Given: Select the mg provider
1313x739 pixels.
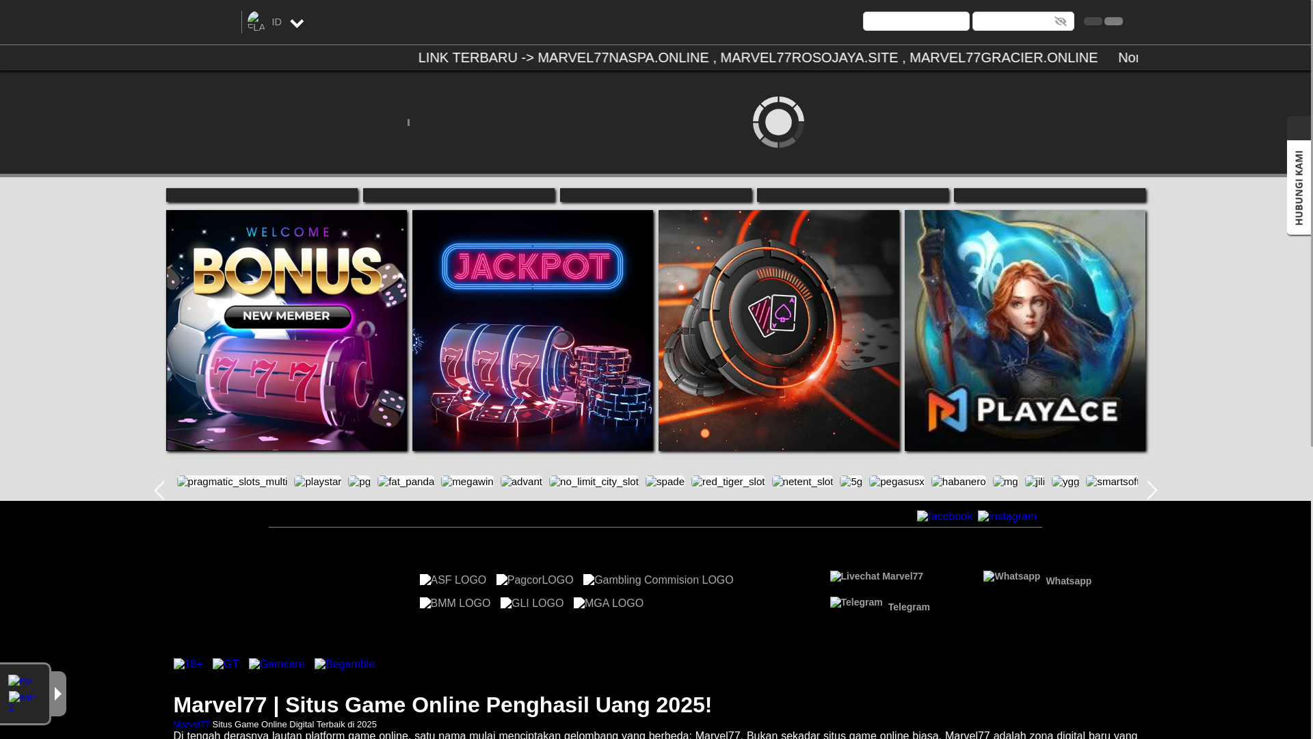Looking at the screenshot, I should 1006,482.
